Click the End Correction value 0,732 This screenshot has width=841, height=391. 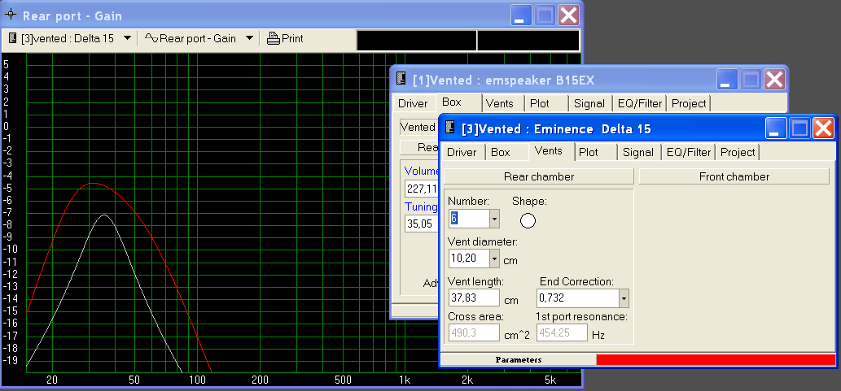578,298
